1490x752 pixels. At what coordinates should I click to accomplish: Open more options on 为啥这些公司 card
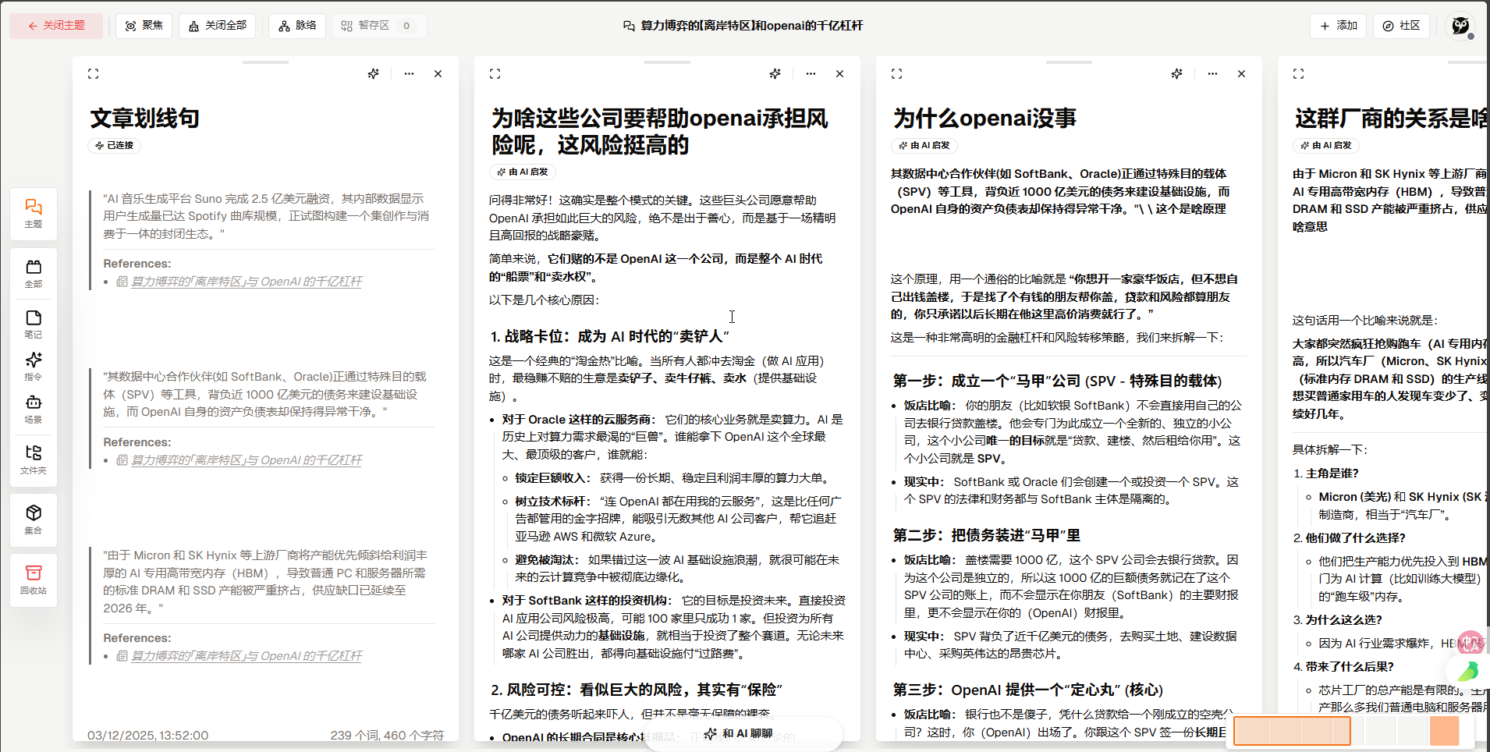point(811,74)
